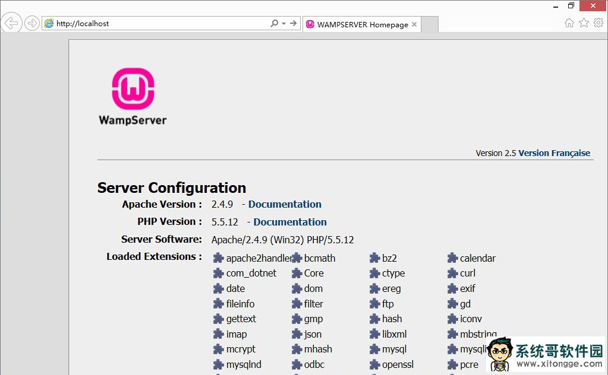The image size is (608, 375).
Task: Click the search magnifier in address bar
Action: [274, 24]
